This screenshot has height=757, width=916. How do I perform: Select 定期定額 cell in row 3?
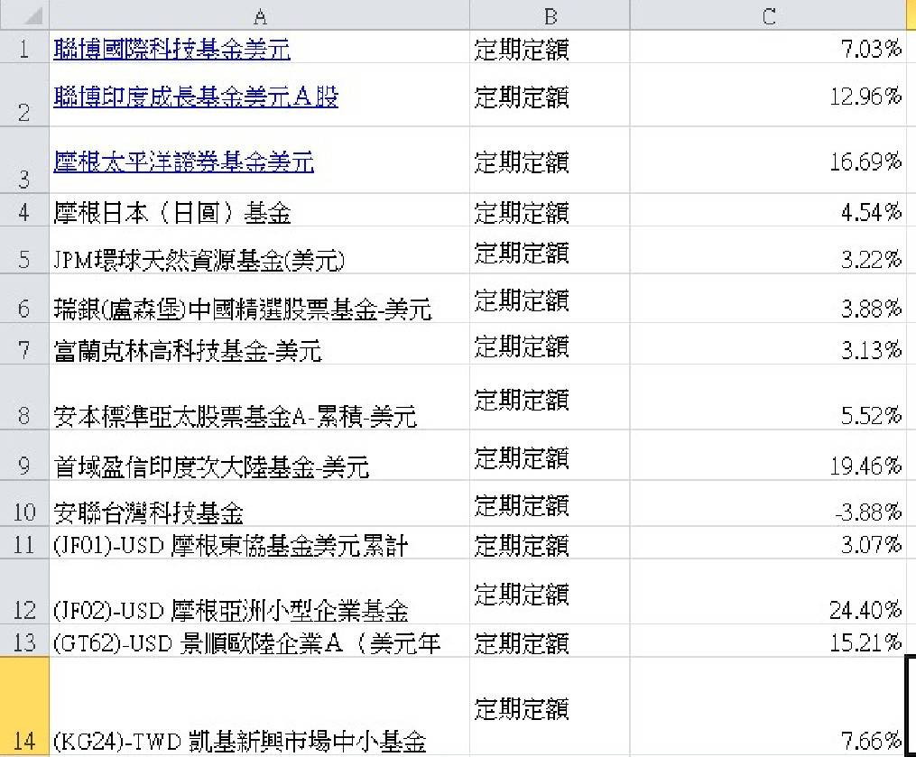550,160
